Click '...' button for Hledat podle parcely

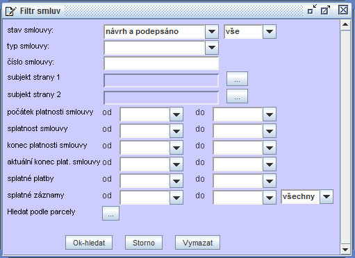click(x=110, y=214)
